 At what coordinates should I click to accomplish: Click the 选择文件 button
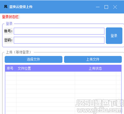click(34, 59)
